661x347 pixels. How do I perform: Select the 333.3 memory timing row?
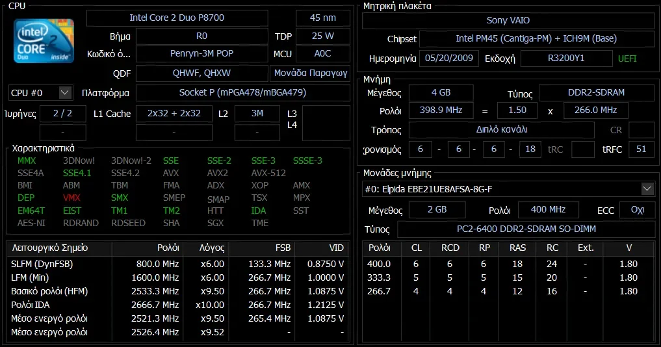(508, 277)
